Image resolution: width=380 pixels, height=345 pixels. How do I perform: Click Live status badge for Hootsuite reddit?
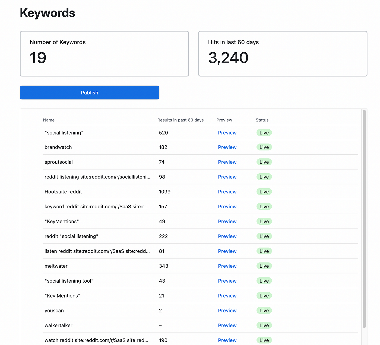pos(264,192)
